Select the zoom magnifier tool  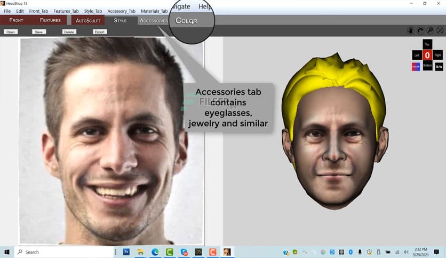coord(430,31)
